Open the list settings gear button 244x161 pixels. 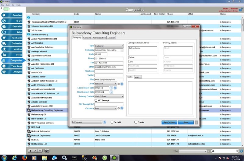(x=47, y=151)
